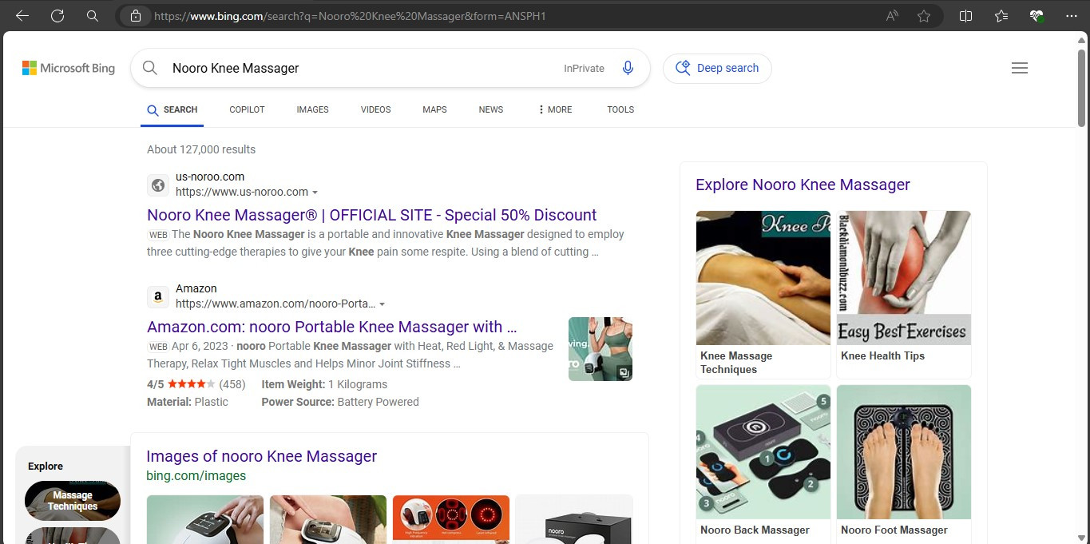Viewport: 1090px width, 544px height.
Task: Click Amazon favicon in result
Action: tap(158, 297)
